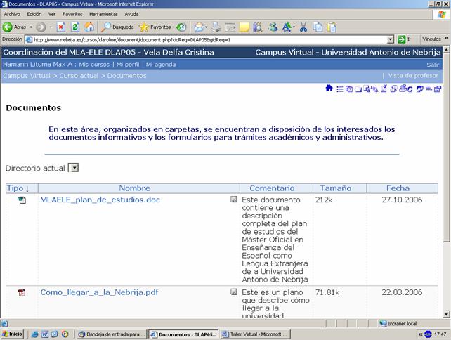Go to Curso actual breadcrumb

click(79, 76)
